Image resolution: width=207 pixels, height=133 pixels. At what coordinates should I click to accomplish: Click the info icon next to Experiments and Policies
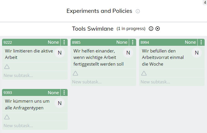pyautogui.click(x=138, y=11)
